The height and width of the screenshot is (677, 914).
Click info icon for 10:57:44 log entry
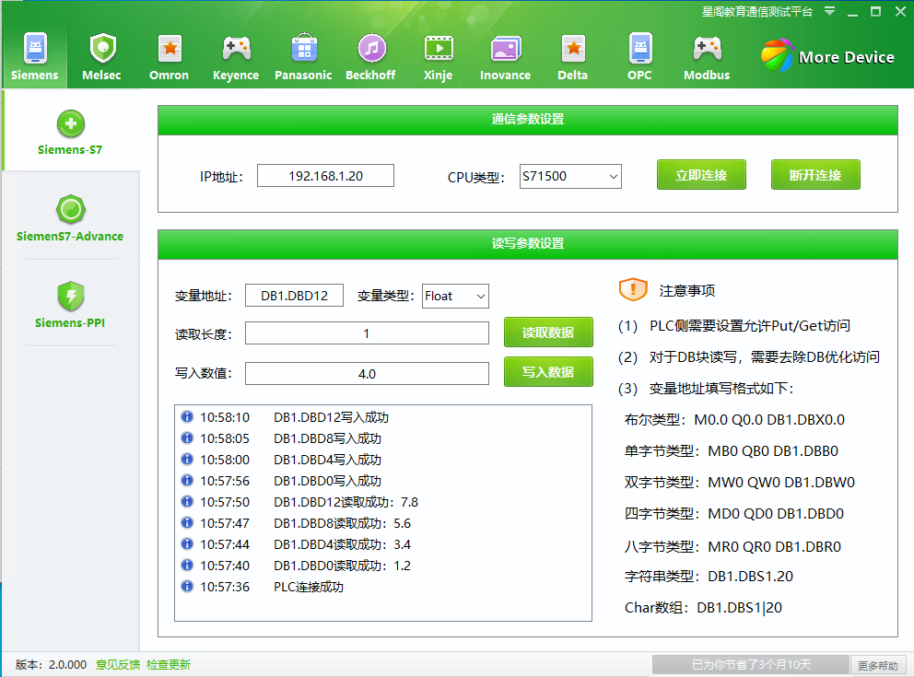click(186, 544)
